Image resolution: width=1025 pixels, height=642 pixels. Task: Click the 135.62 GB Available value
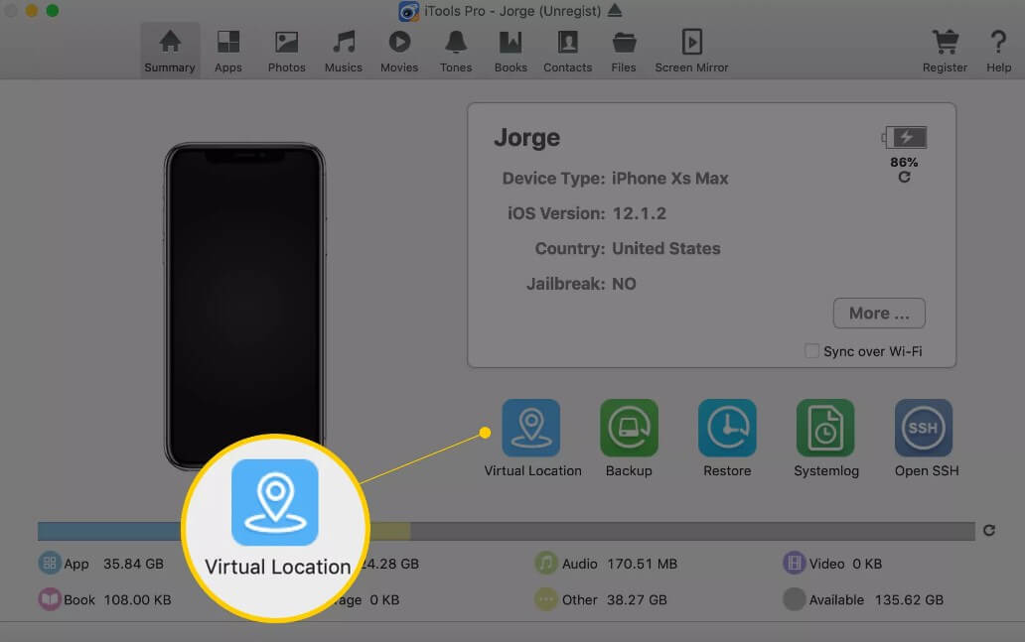[910, 599]
